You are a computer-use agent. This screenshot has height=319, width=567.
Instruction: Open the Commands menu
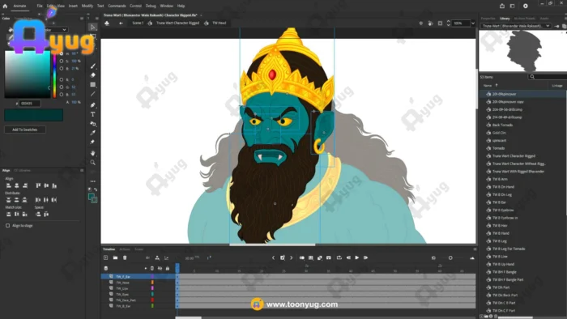coord(117,6)
